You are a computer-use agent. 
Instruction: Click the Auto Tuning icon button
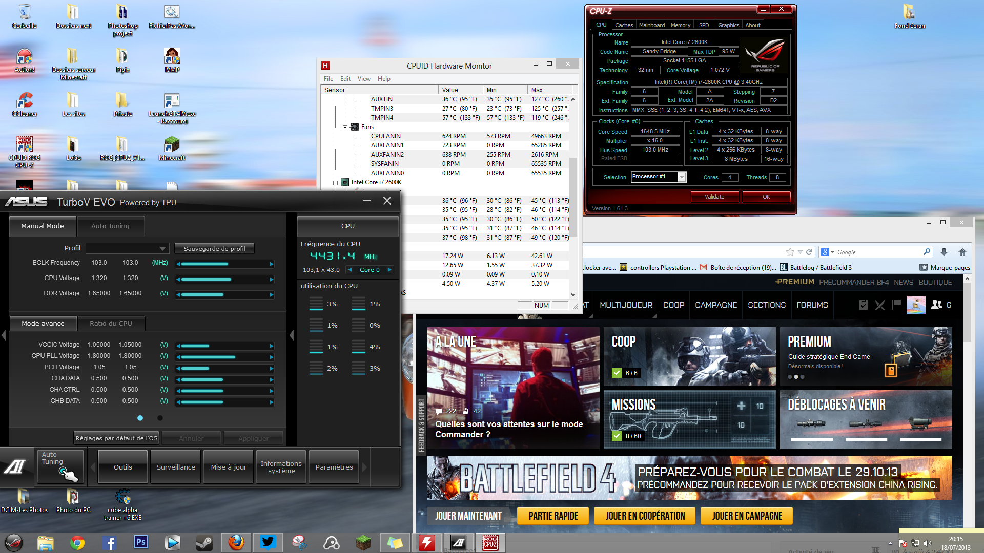click(x=60, y=466)
